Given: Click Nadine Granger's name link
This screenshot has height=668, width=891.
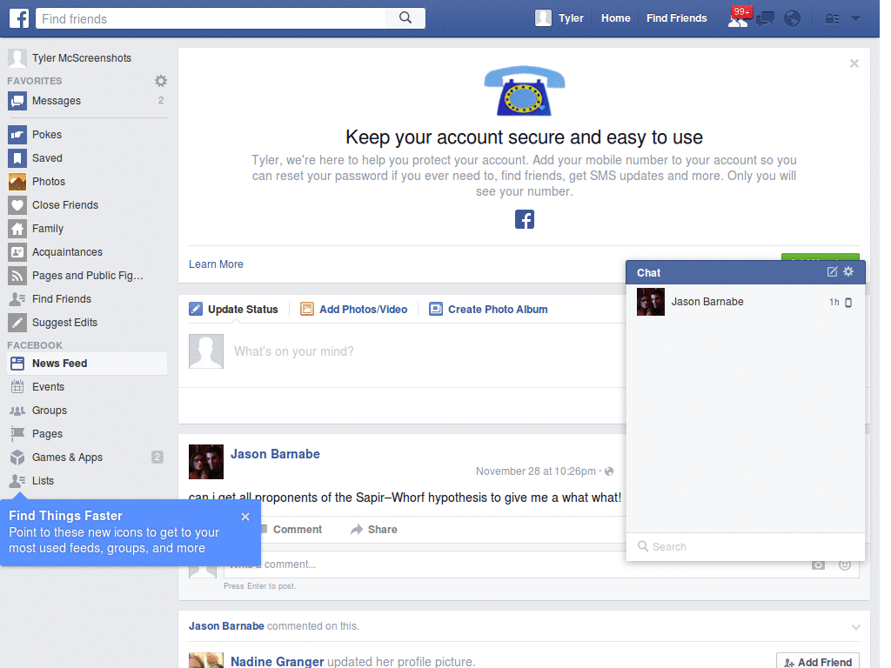Looking at the screenshot, I should point(278,662).
